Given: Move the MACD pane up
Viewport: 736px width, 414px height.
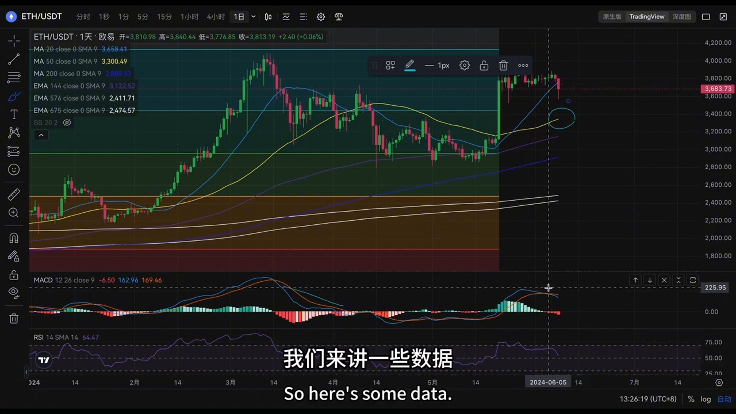Looking at the screenshot, I should [x=635, y=280].
